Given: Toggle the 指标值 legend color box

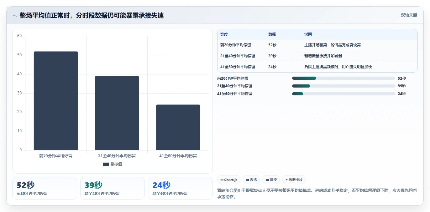Looking at the screenshot, I should tap(106, 164).
